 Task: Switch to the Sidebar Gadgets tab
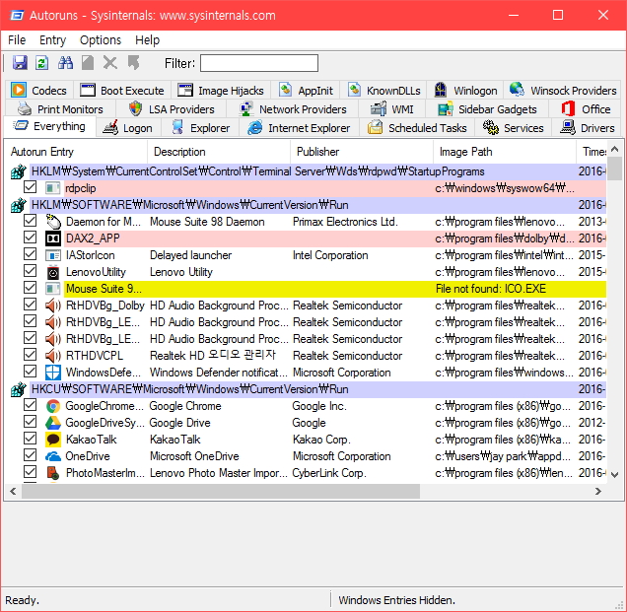click(x=487, y=109)
